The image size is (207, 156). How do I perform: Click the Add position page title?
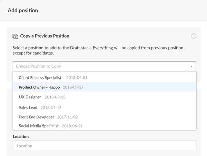coord(23,10)
